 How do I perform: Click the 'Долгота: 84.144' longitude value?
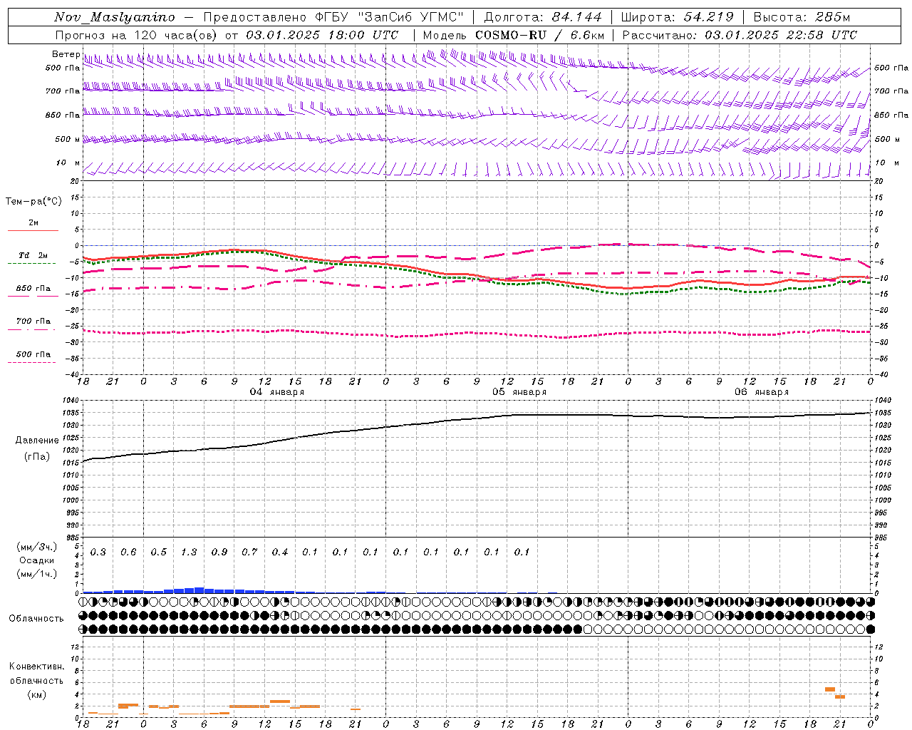pos(542,17)
